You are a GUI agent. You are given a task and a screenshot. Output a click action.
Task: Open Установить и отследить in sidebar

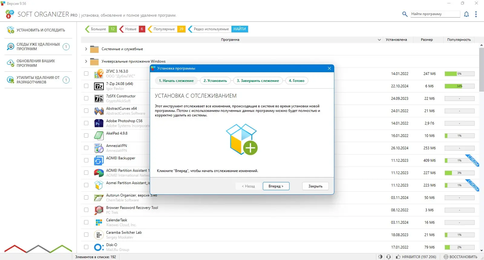tap(38, 30)
